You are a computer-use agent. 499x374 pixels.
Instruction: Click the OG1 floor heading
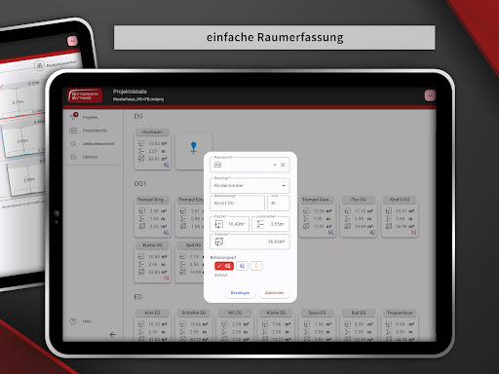(140, 184)
